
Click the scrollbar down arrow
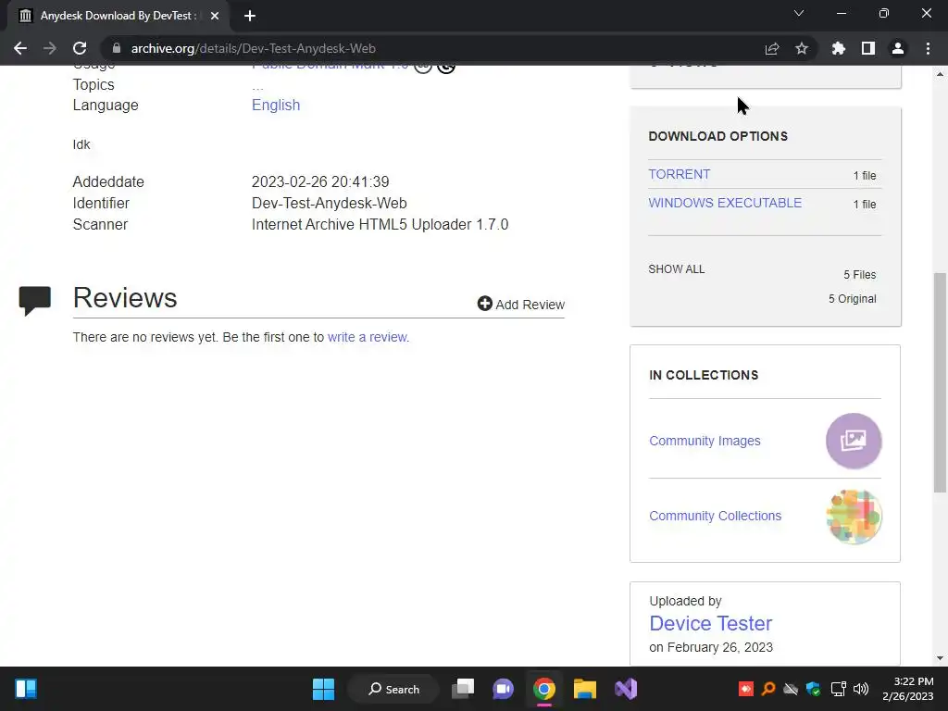[940, 658]
